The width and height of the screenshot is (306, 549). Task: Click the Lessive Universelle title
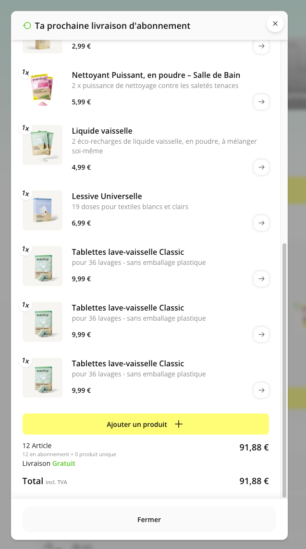(107, 196)
